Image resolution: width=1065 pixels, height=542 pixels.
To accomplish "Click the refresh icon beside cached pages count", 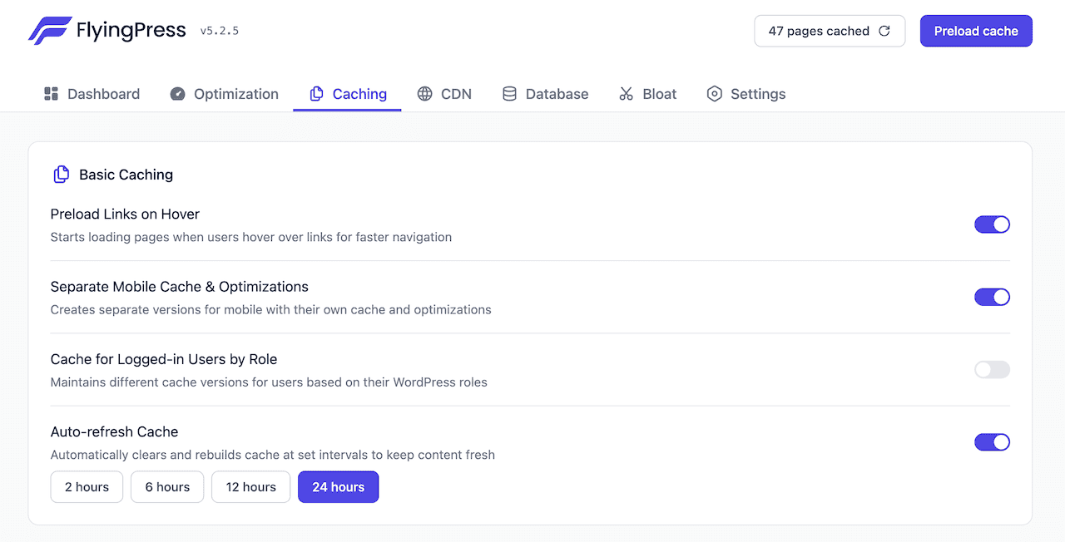I will point(884,30).
